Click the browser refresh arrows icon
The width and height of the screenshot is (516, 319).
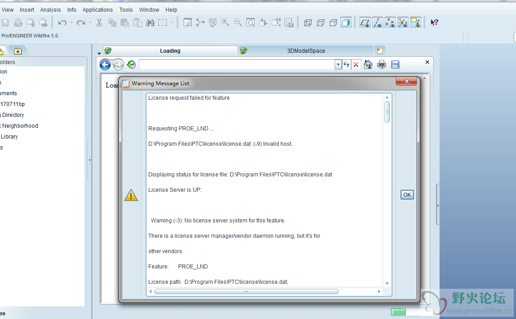(x=346, y=65)
